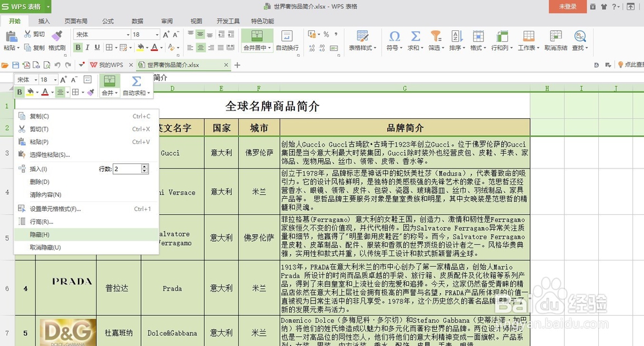Select Delete (删除) in the context menu

point(86,181)
